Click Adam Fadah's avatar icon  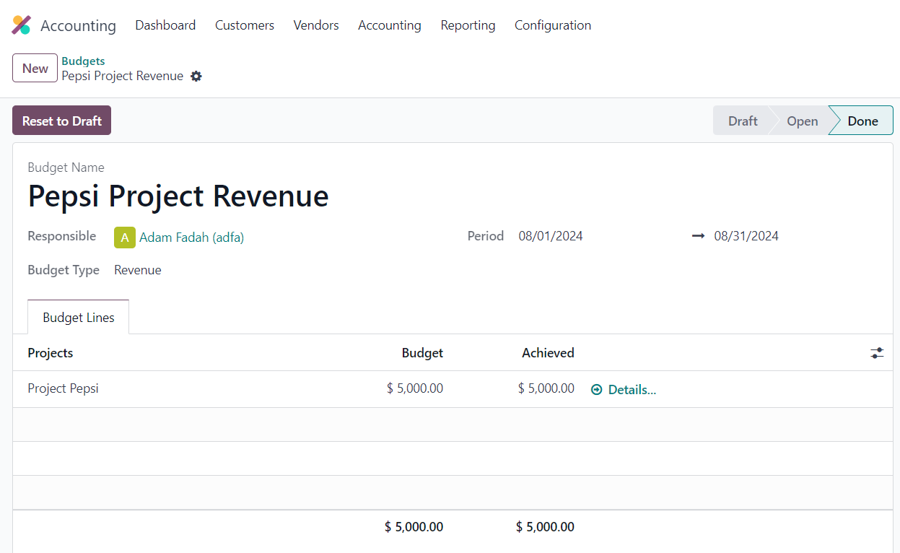pos(125,237)
